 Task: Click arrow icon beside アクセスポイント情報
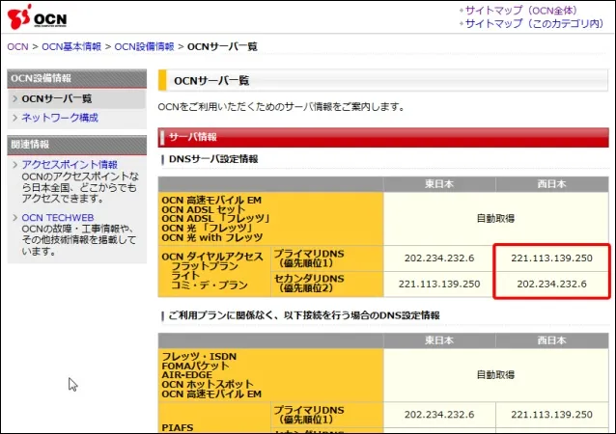point(14,164)
